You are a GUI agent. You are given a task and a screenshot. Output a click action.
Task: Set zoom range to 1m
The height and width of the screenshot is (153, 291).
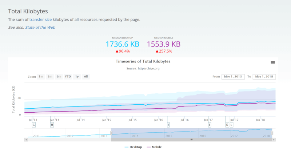pyautogui.click(x=41, y=77)
